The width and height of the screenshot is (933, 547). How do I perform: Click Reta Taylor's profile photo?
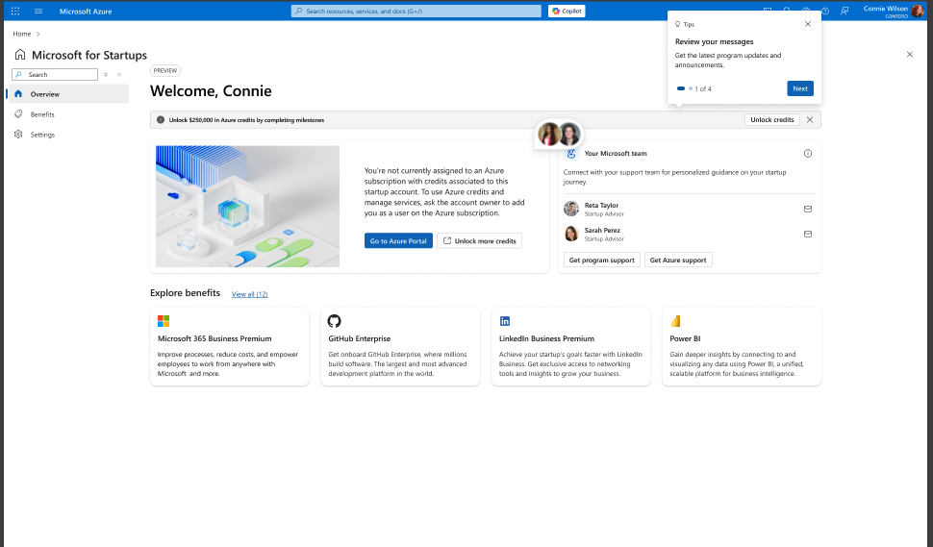[x=571, y=209]
